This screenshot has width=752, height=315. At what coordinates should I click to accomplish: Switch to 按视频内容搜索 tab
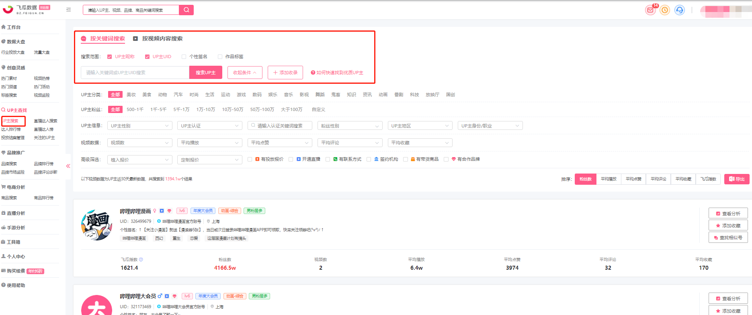pos(158,38)
